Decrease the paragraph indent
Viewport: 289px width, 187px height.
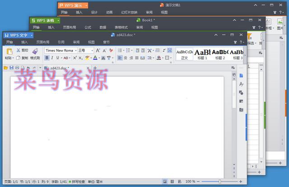pos(137,50)
